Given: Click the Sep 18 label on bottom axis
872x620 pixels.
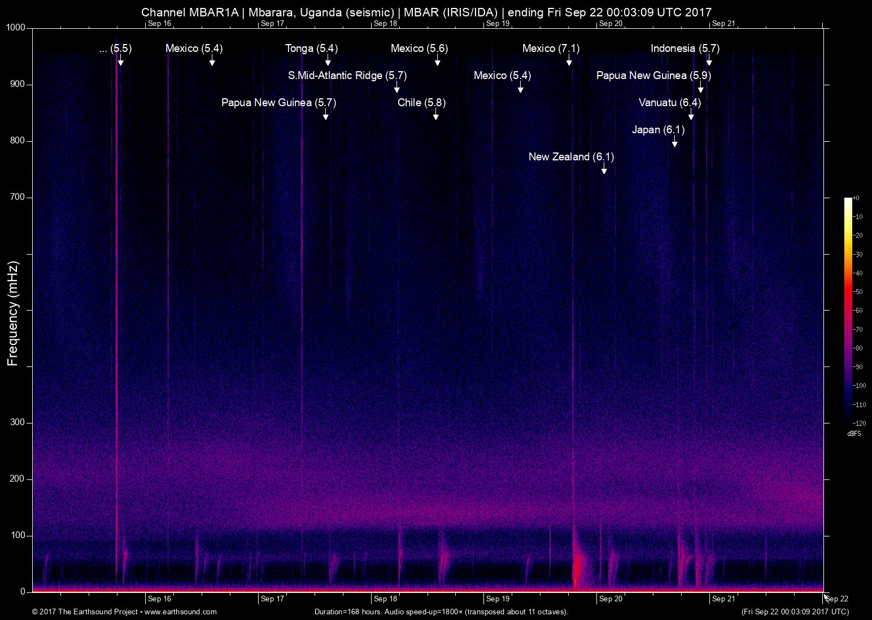Looking at the screenshot, I should click(385, 599).
